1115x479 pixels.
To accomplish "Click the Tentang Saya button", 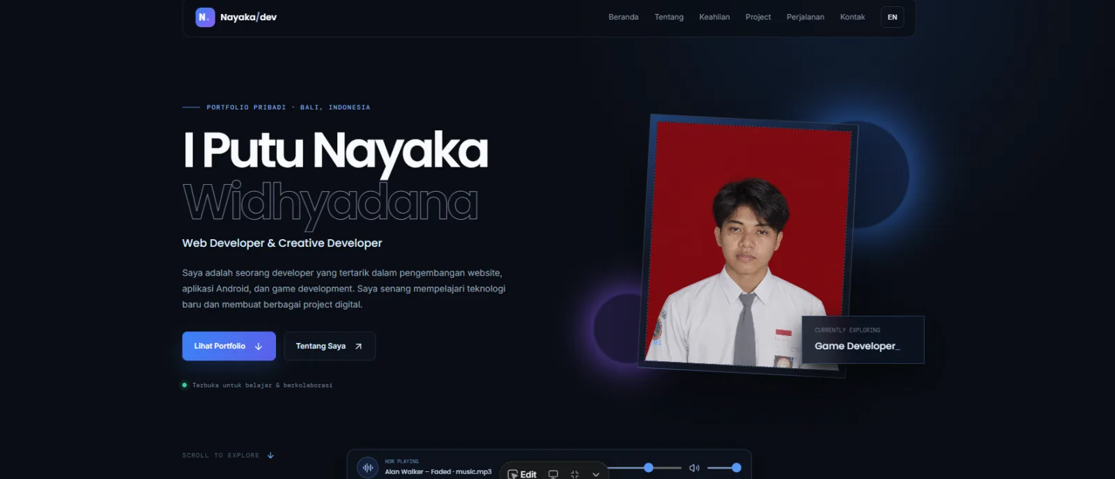I will 330,346.
